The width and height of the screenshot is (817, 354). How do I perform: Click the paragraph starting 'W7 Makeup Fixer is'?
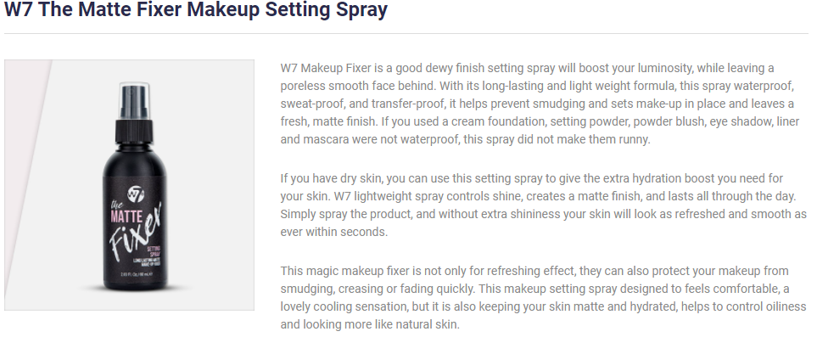[540, 104]
